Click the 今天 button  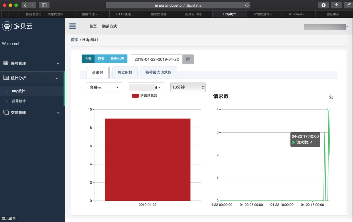(x=88, y=59)
